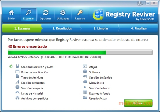Select the Escaneo A fondo label

coord(100,93)
